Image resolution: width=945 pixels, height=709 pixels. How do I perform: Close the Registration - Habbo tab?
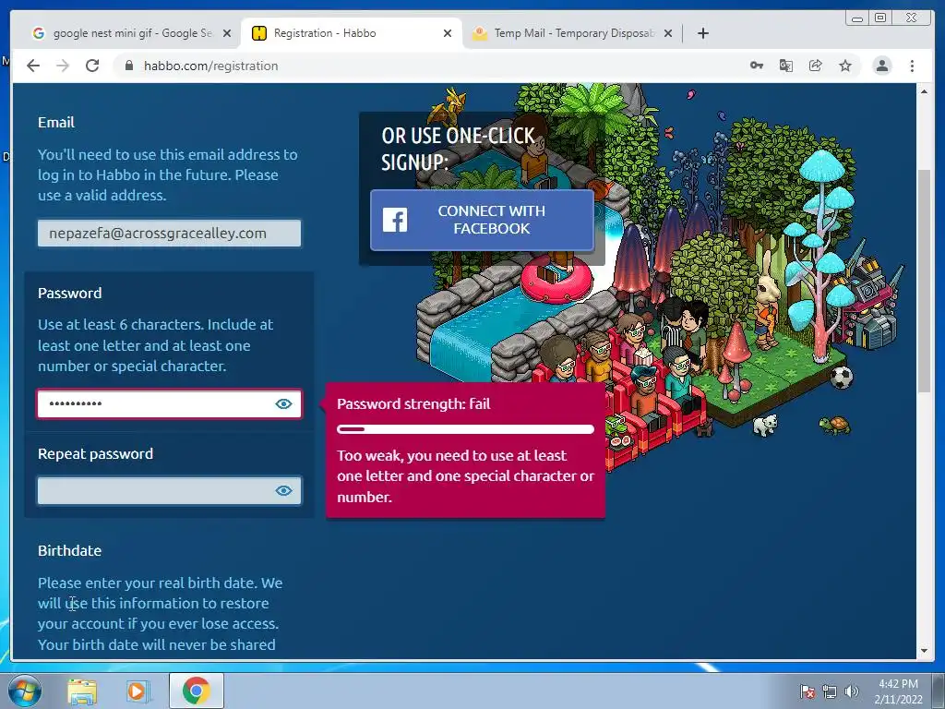[x=448, y=34]
